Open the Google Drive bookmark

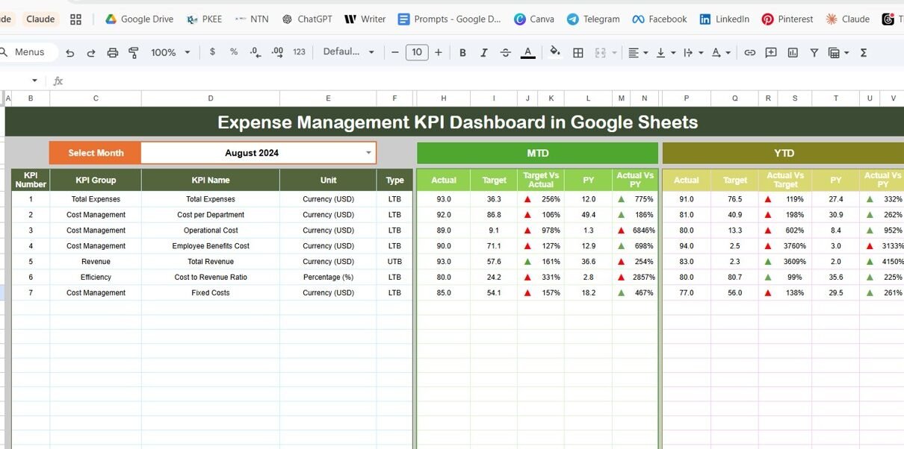click(139, 19)
